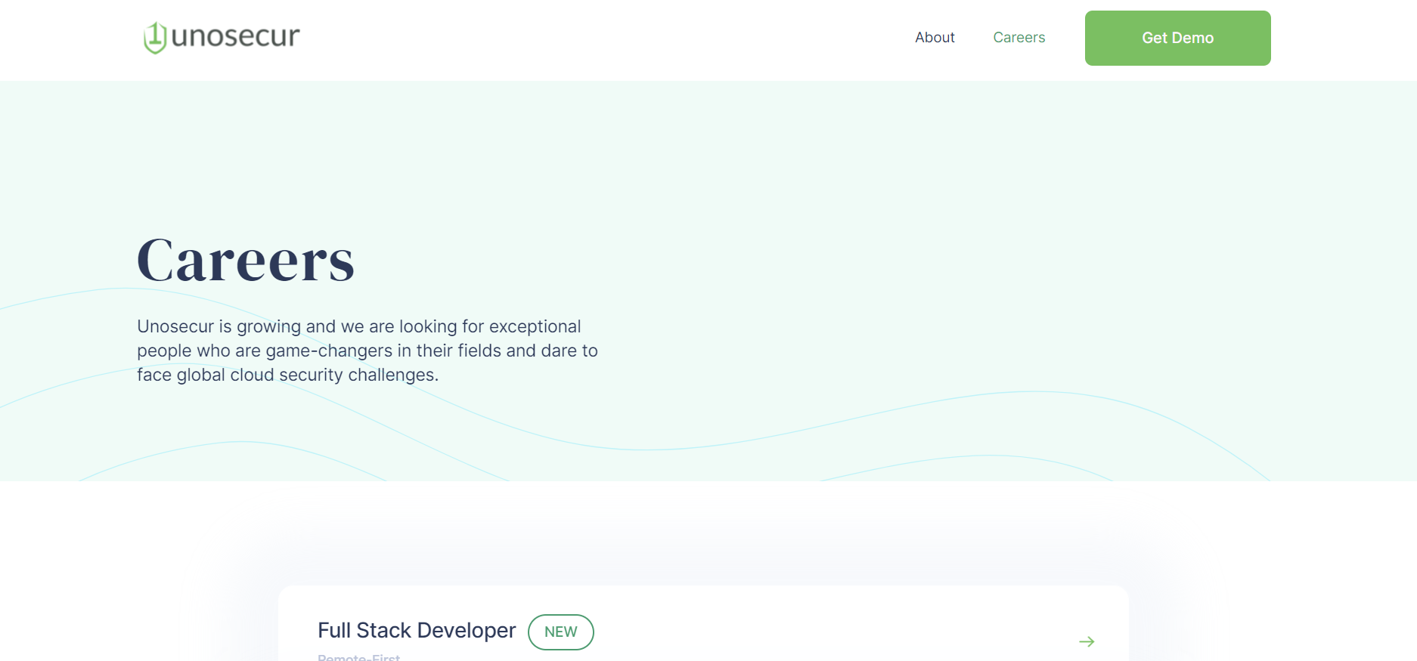This screenshot has height=661, width=1417.
Task: Click the middle line mentioning game-changers
Action: coord(367,351)
